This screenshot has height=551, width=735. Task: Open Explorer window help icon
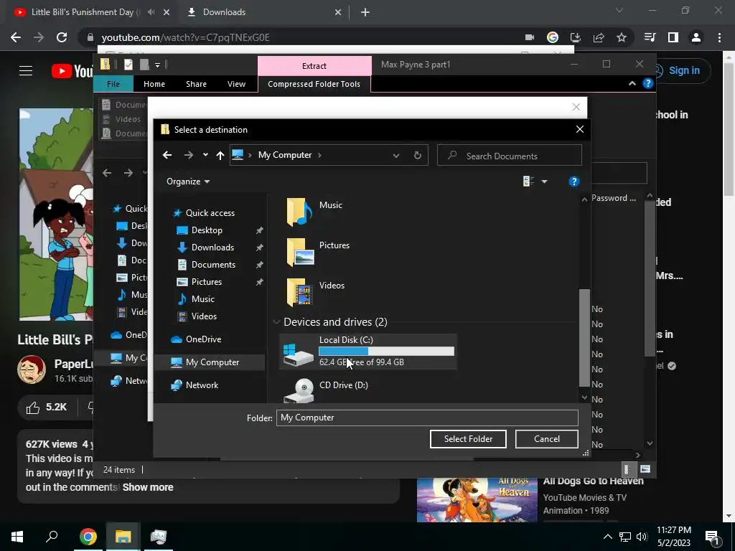click(648, 83)
